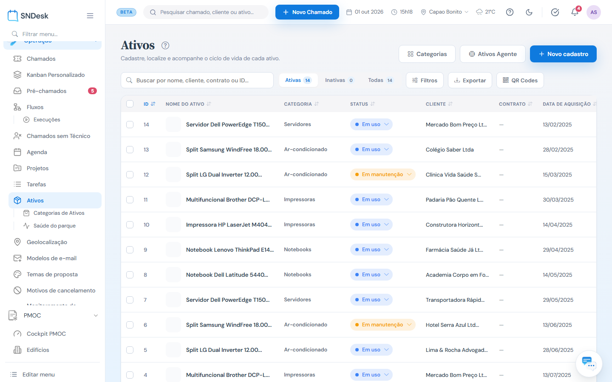Click the Chamados ticket icon in sidebar
This screenshot has height=382, width=612.
coord(17,59)
